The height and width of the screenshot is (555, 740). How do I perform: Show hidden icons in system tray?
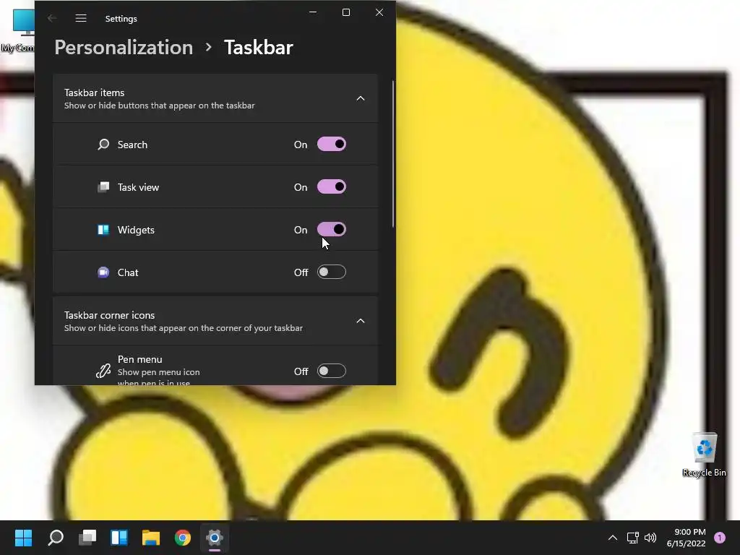[x=613, y=538]
